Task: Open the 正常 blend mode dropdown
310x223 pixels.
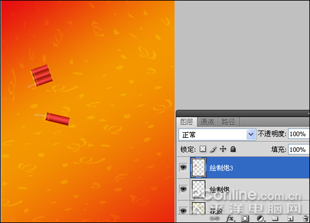Action: point(217,135)
